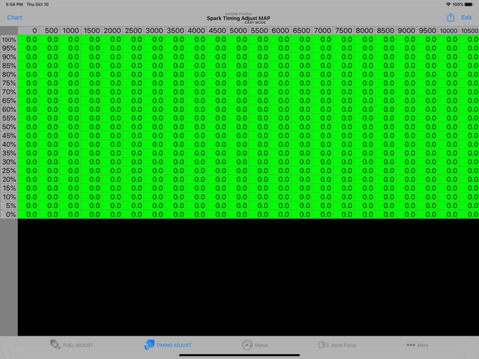Select cell at 35% row, 6500 RPM

(302, 153)
